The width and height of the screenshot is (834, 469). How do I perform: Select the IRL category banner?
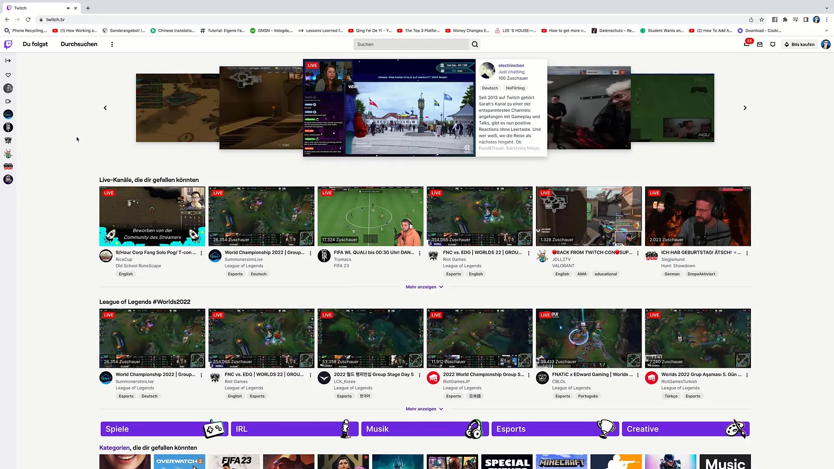point(295,429)
